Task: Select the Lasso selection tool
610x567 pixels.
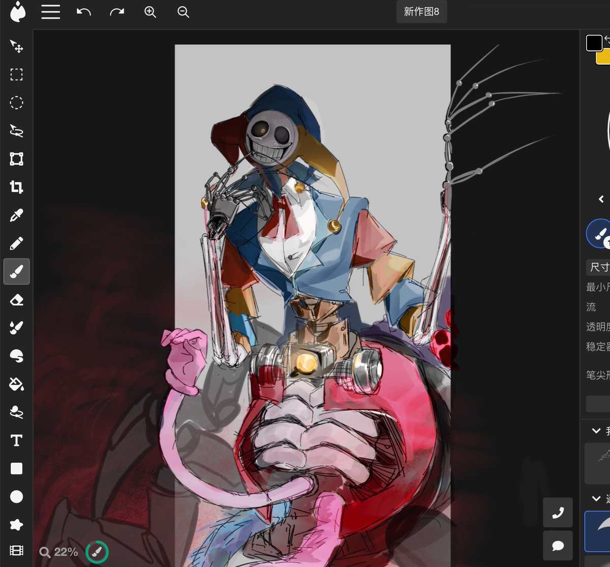Action: (x=16, y=131)
